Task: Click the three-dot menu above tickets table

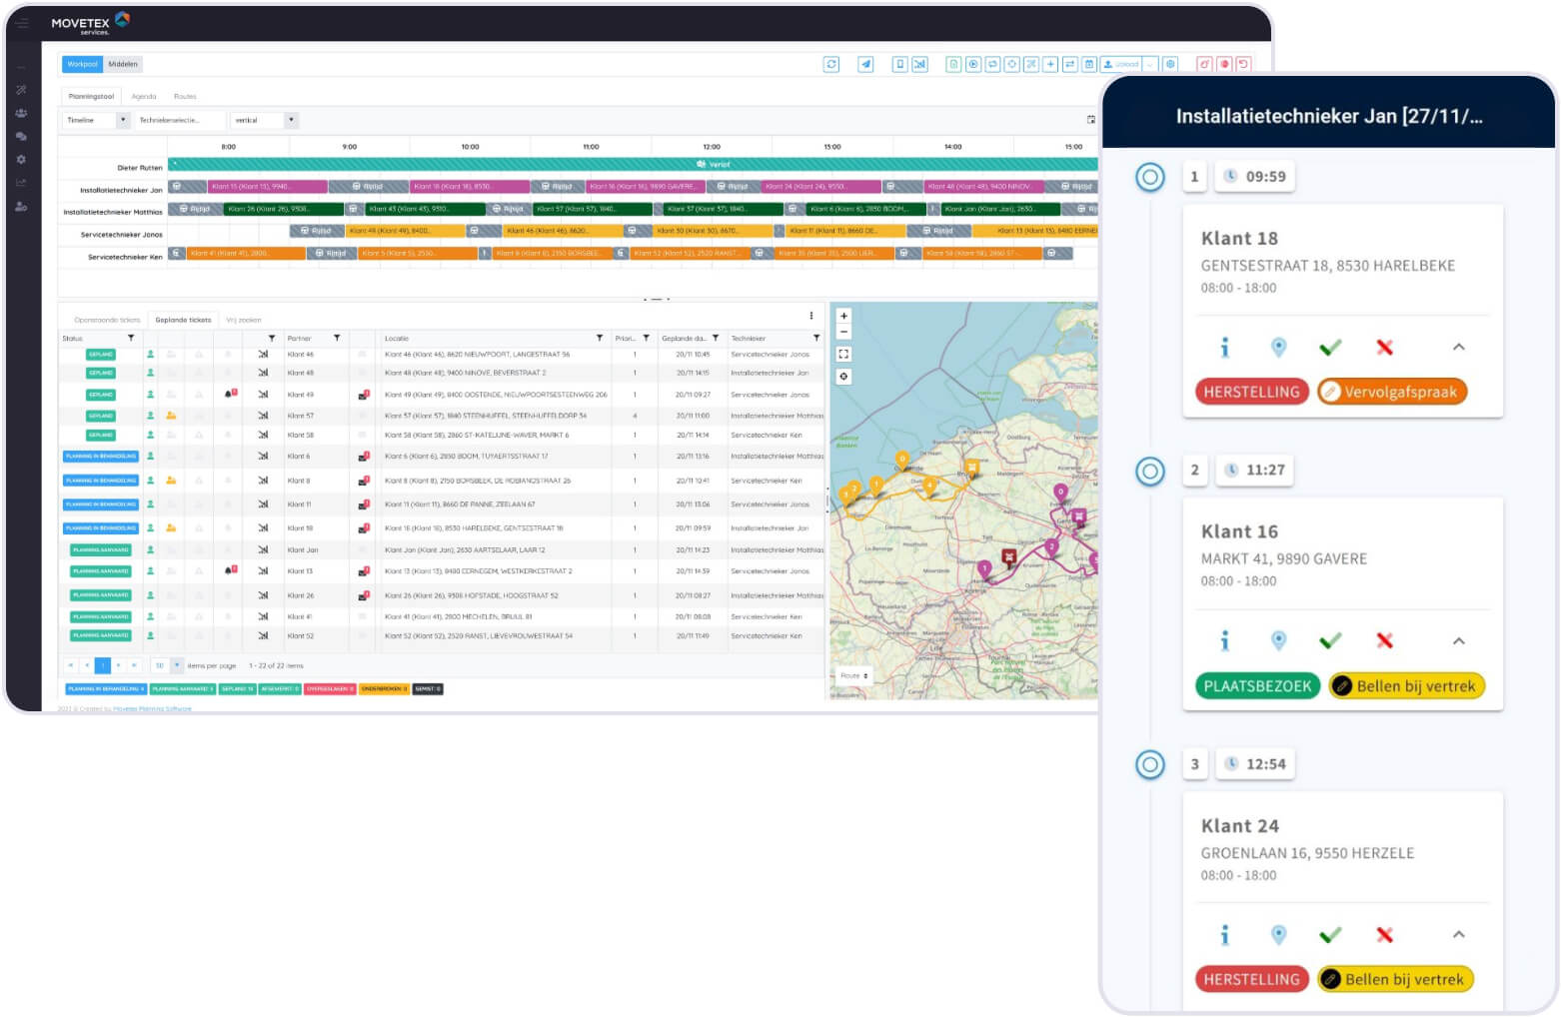Action: pyautogui.click(x=810, y=316)
